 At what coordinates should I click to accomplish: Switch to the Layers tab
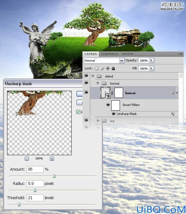pyautogui.click(x=91, y=54)
